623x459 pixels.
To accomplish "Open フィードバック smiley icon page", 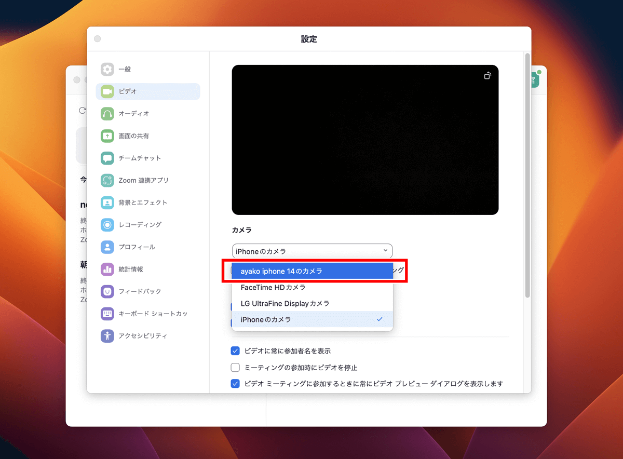I will [x=107, y=291].
